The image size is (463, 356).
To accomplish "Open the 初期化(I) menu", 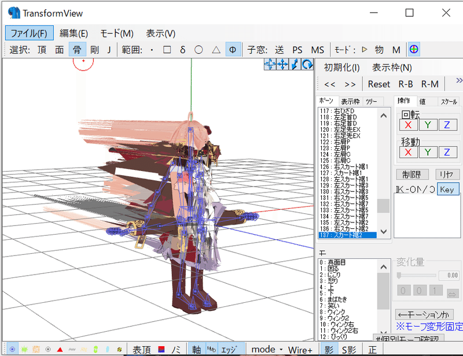I will click(341, 68).
